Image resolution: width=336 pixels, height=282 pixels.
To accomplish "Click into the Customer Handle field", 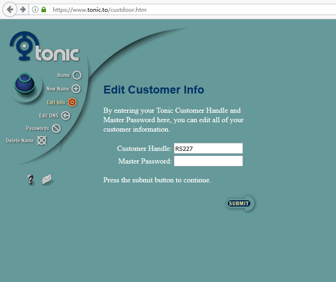I will (208, 149).
